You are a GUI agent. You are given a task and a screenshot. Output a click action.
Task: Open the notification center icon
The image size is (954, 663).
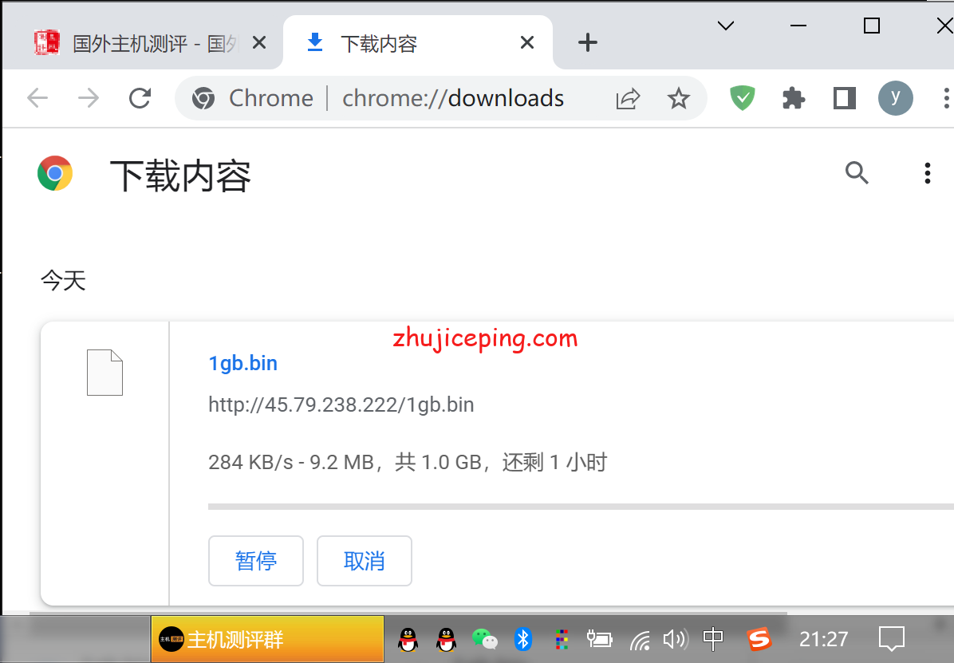pyautogui.click(x=892, y=639)
